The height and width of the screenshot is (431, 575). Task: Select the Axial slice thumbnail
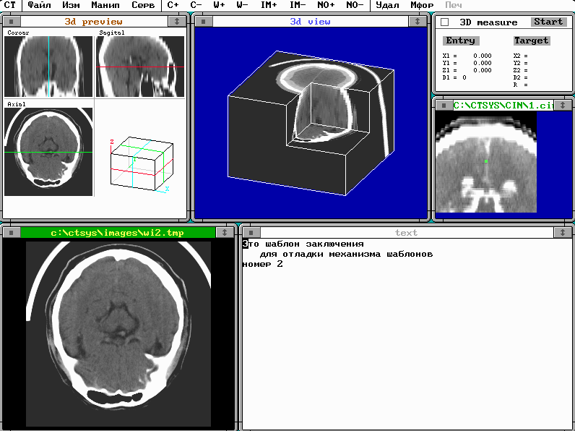[48, 152]
